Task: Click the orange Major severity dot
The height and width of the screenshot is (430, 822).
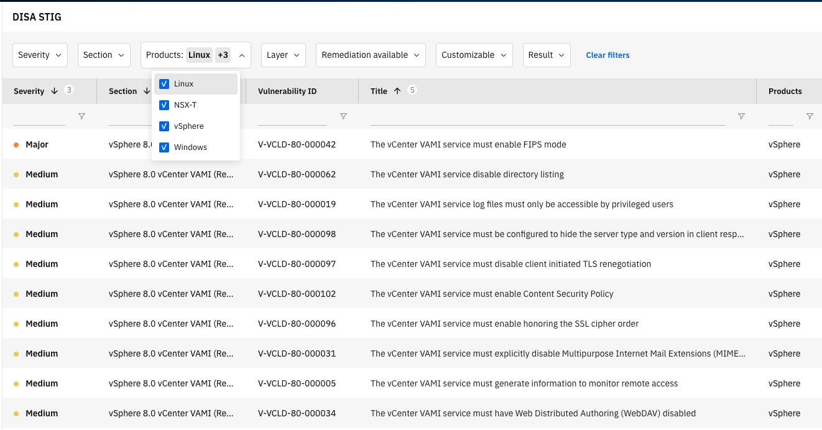Action: click(16, 145)
